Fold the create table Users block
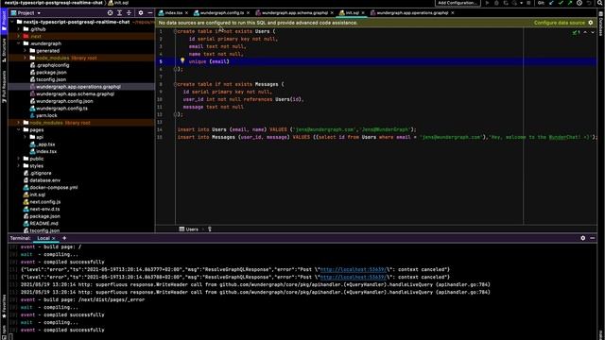This screenshot has height=340, width=605. point(175,31)
